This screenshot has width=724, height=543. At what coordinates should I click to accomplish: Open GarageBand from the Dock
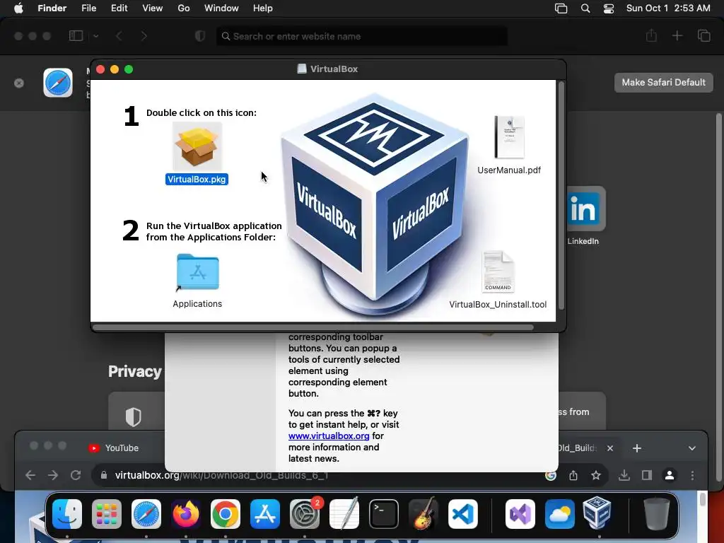(424, 513)
